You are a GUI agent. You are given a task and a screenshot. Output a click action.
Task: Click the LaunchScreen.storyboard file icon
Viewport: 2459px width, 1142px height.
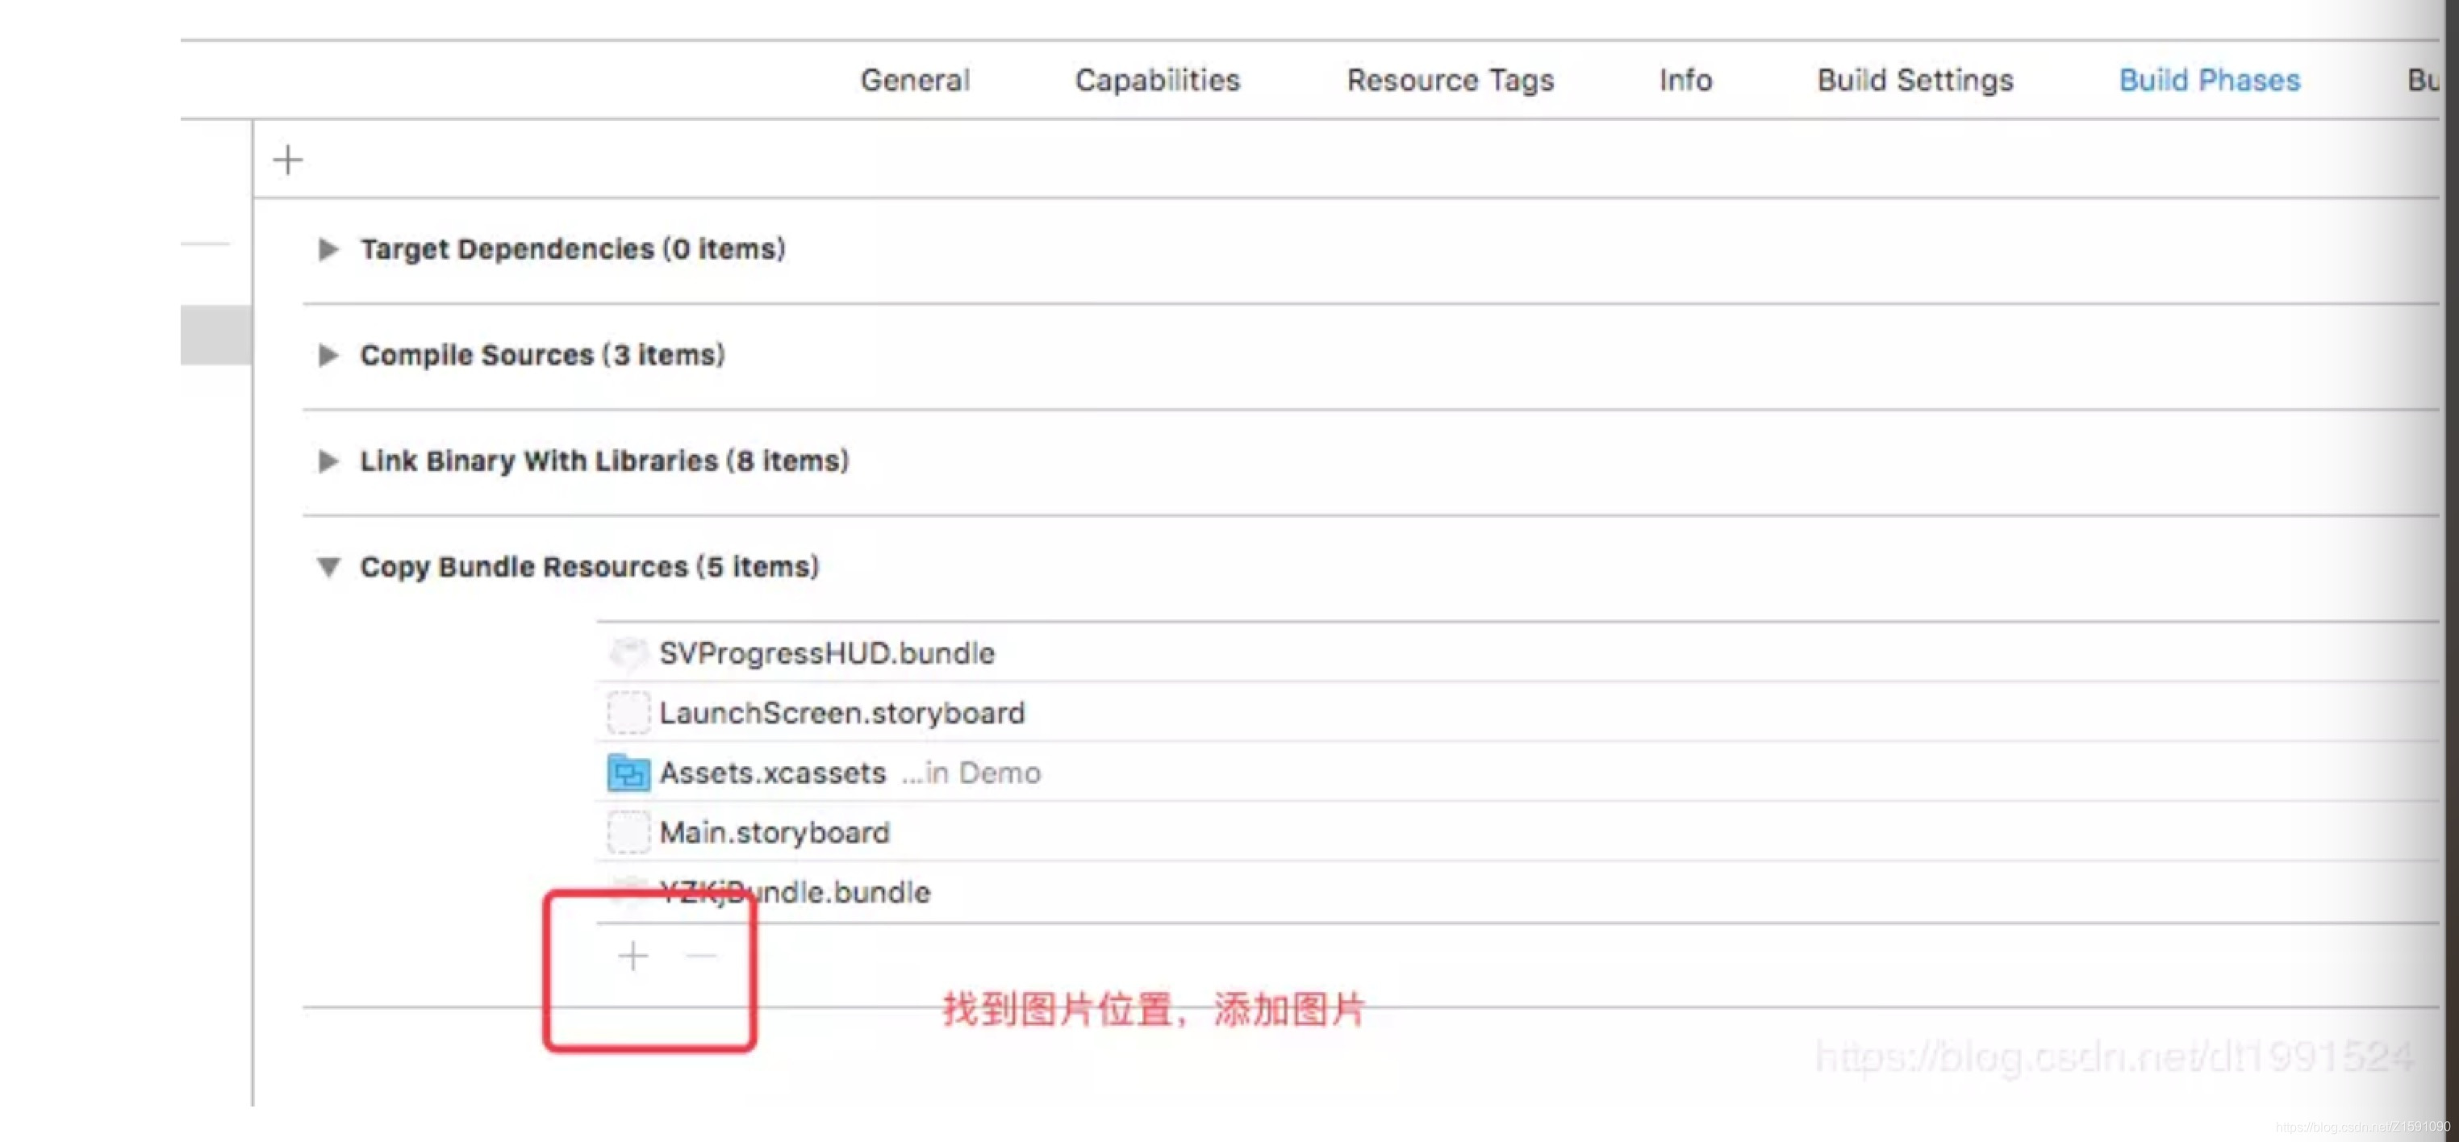point(628,713)
